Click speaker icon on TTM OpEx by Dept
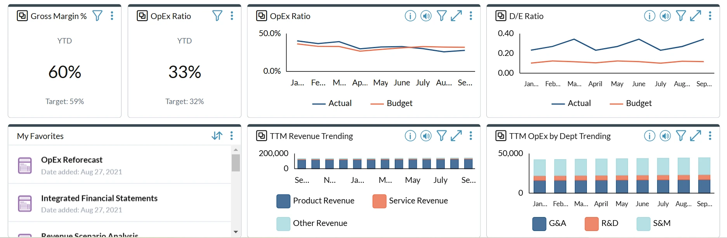The image size is (727, 238). (x=665, y=136)
